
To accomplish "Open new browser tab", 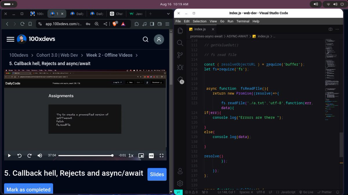I will [x=150, y=14].
